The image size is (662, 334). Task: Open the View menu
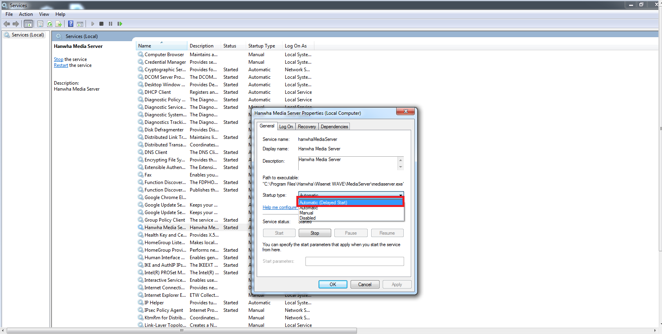(44, 14)
